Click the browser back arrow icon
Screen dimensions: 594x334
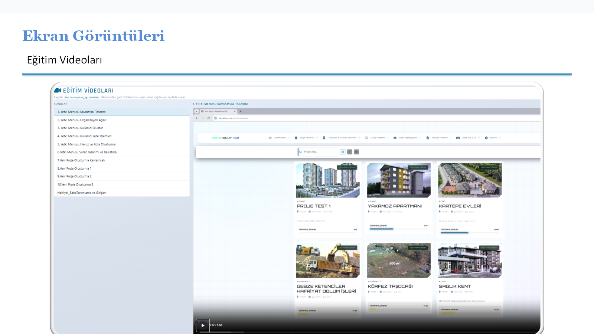coord(197,118)
